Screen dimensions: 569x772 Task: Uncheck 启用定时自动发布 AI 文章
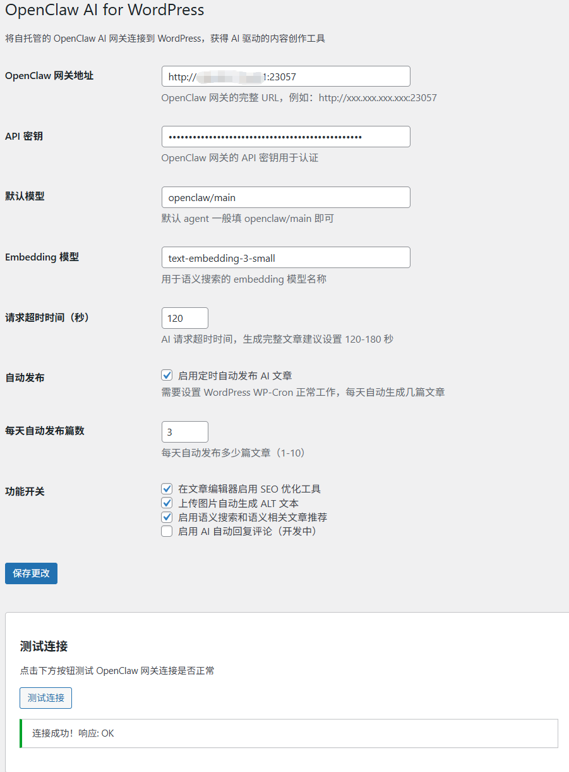point(167,375)
